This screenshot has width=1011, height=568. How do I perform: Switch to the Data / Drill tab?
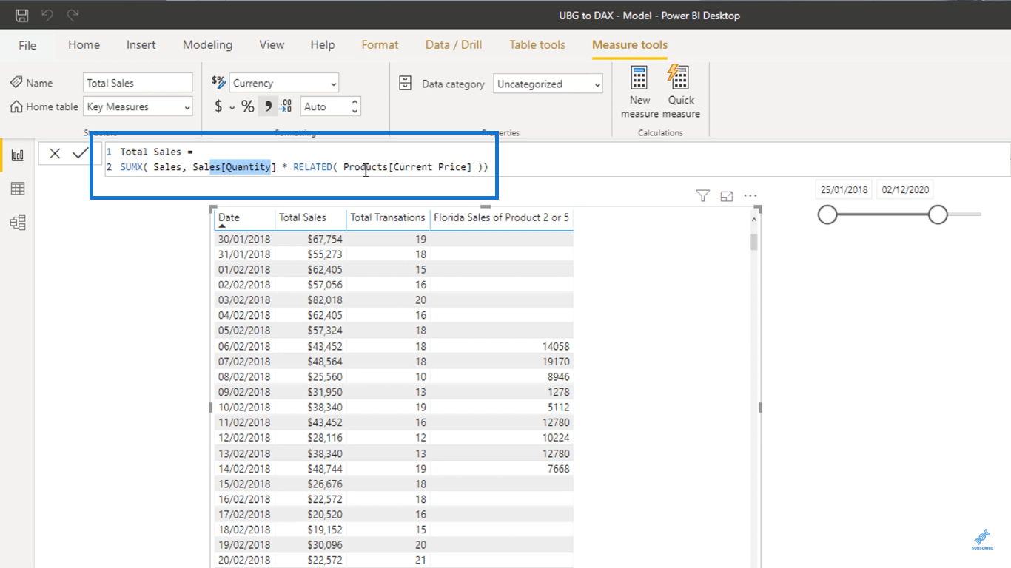(454, 44)
